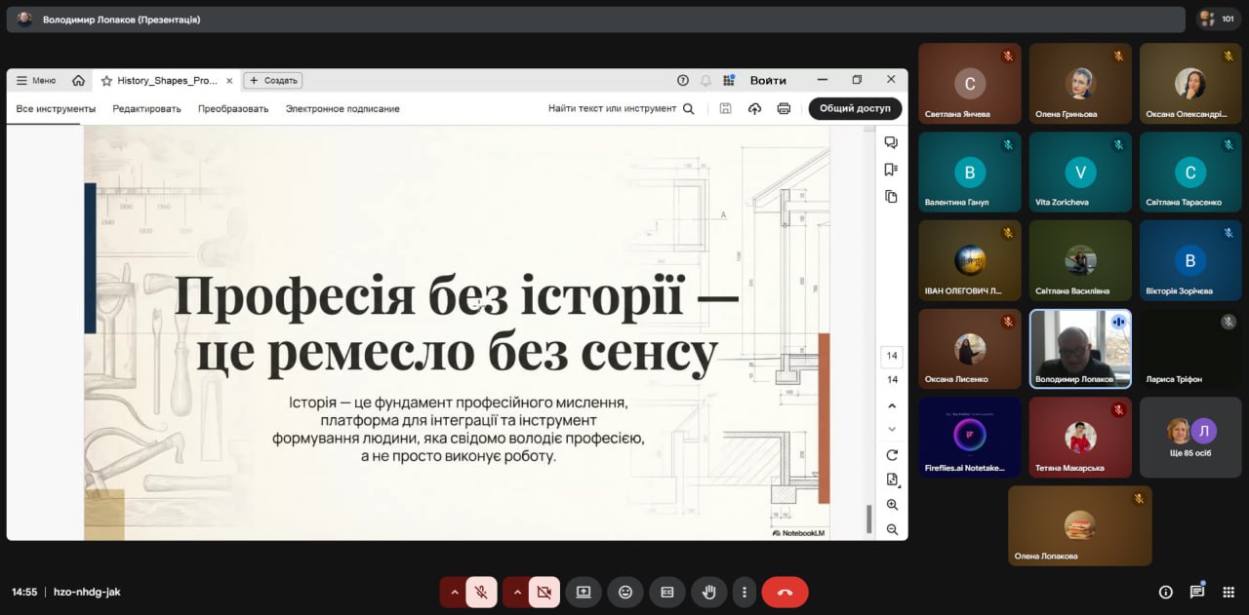Open the PDF bookmarks panel
This screenshot has width=1249, height=615.
(x=891, y=170)
